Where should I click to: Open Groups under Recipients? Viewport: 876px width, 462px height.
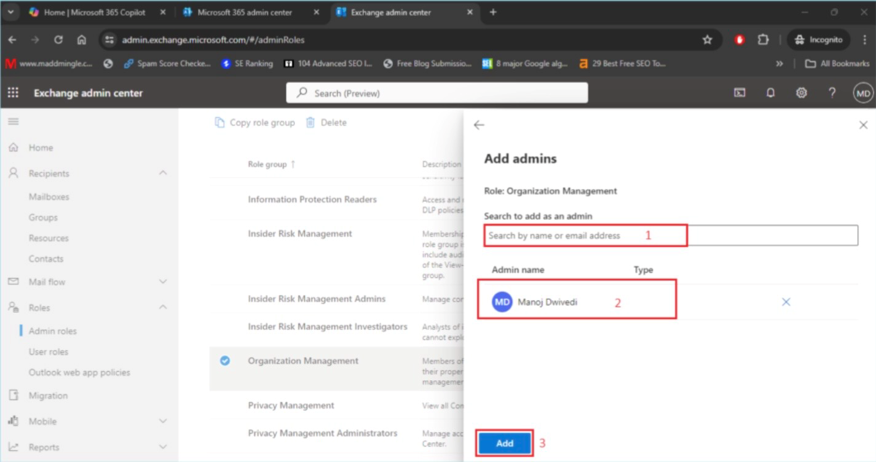43,217
